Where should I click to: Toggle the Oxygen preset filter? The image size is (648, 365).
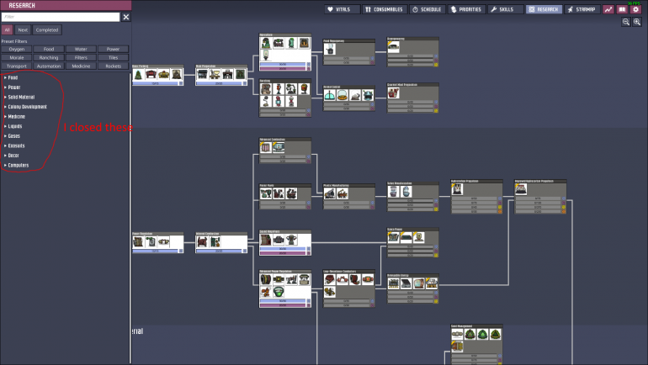point(17,49)
